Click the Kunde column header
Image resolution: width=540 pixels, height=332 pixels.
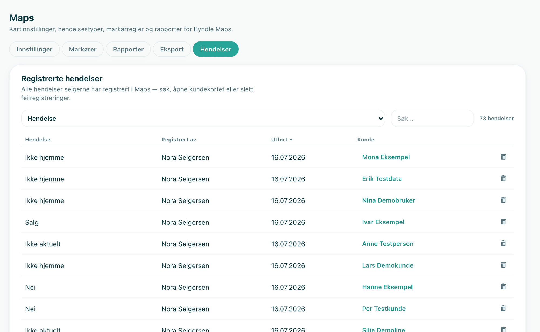[366, 140]
